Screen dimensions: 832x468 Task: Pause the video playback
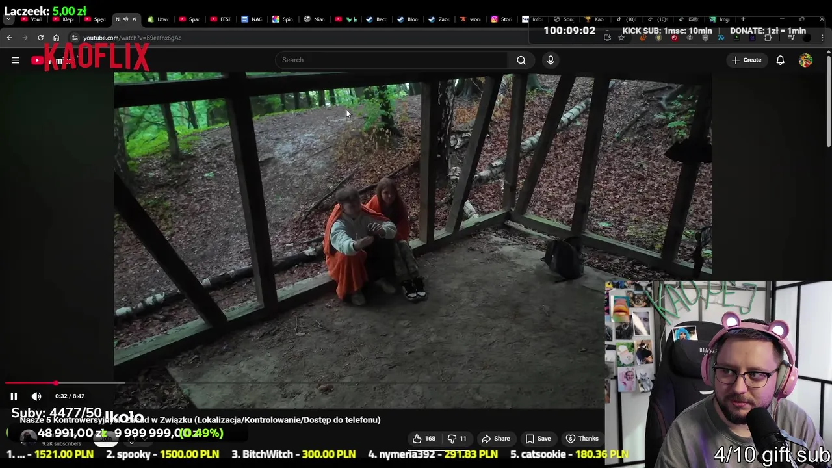tap(14, 396)
